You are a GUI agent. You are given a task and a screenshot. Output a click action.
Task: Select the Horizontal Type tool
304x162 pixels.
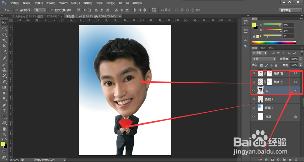click(4, 111)
